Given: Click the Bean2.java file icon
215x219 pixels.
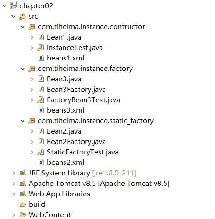Looking at the screenshot, I should pos(41,131).
